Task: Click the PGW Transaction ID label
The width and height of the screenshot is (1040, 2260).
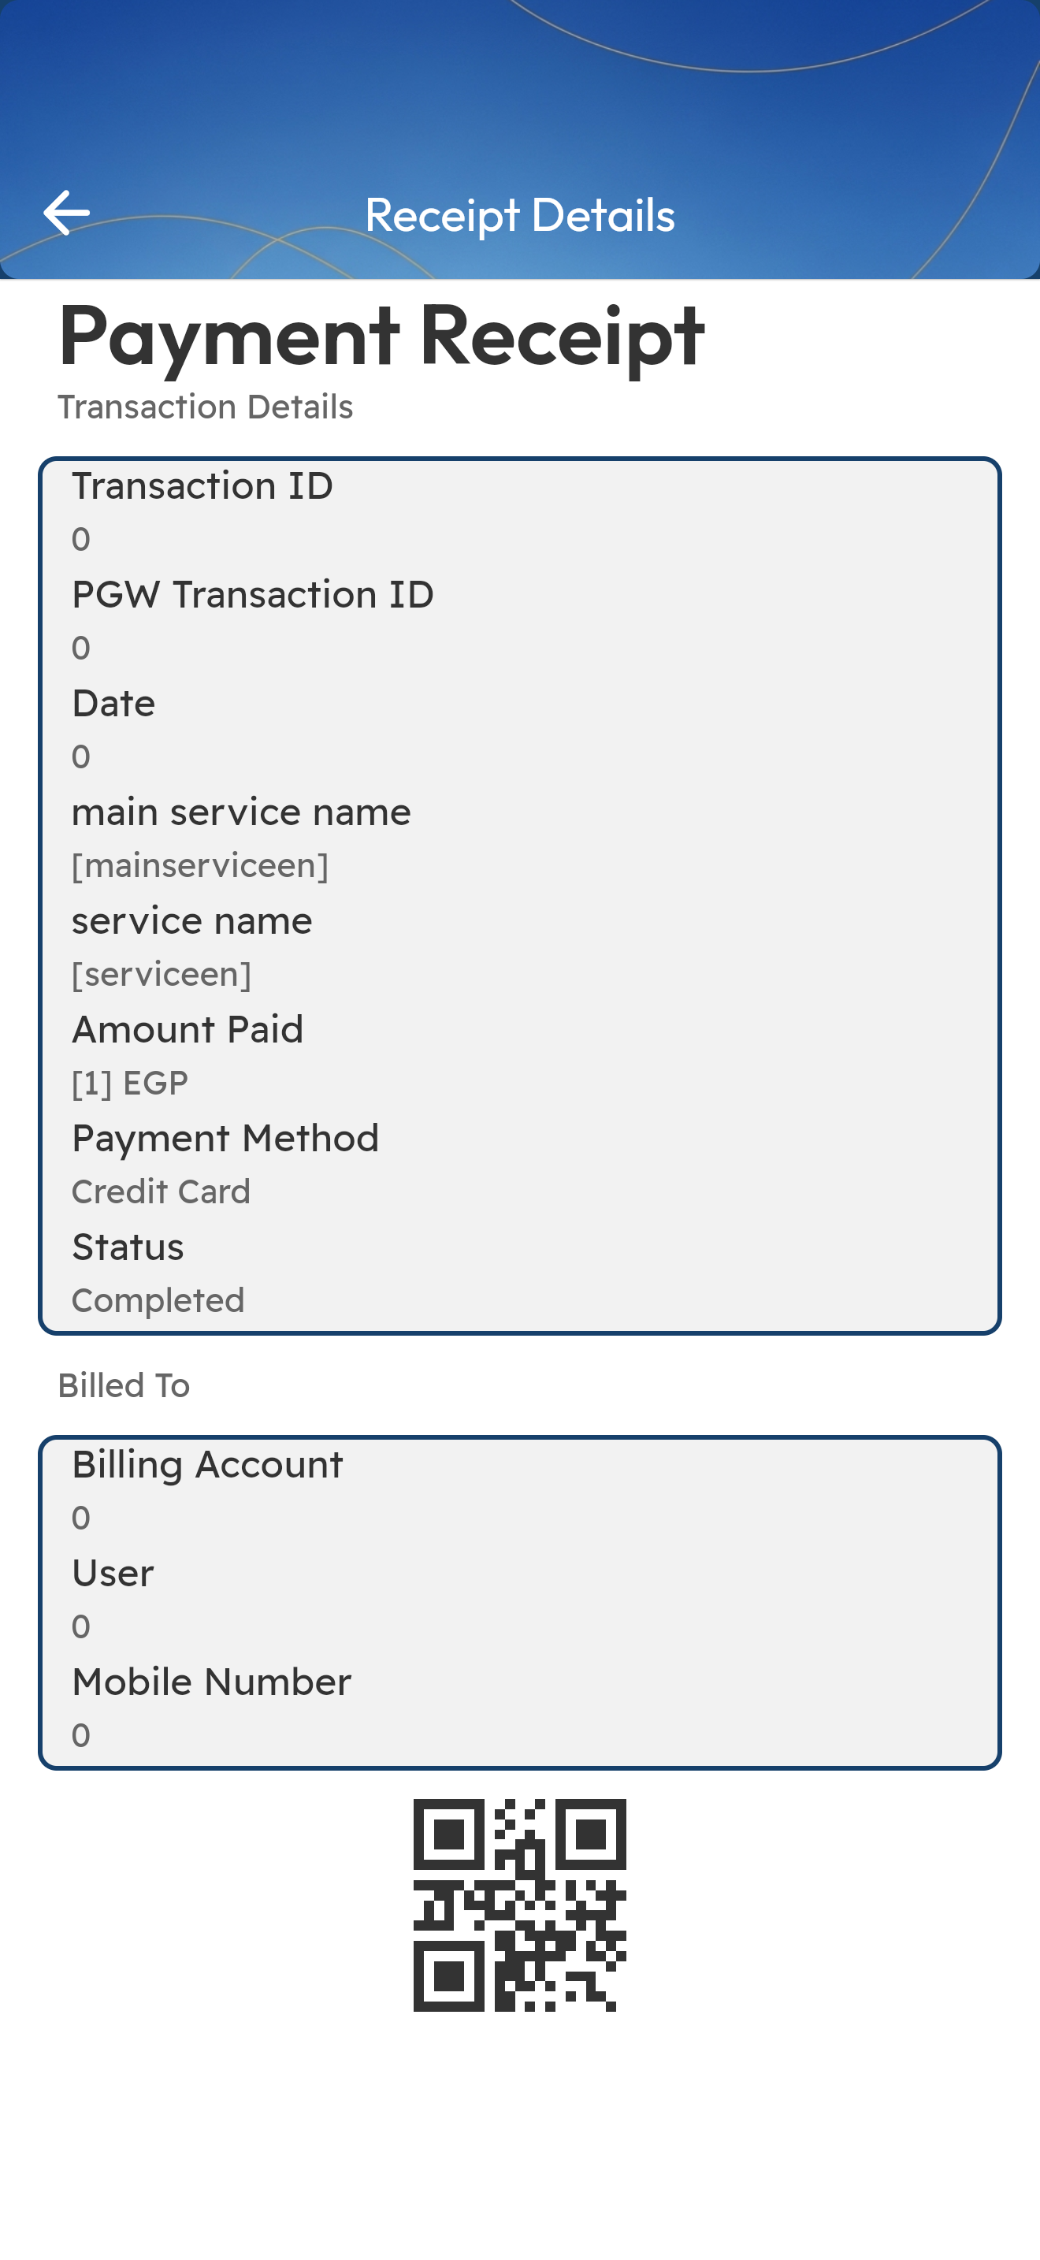Action: pyautogui.click(x=253, y=595)
